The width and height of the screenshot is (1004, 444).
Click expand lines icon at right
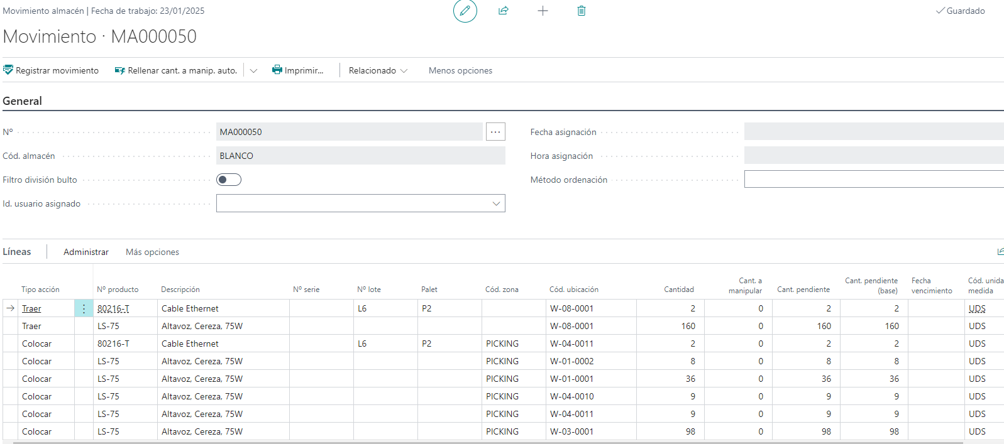pos(1000,252)
